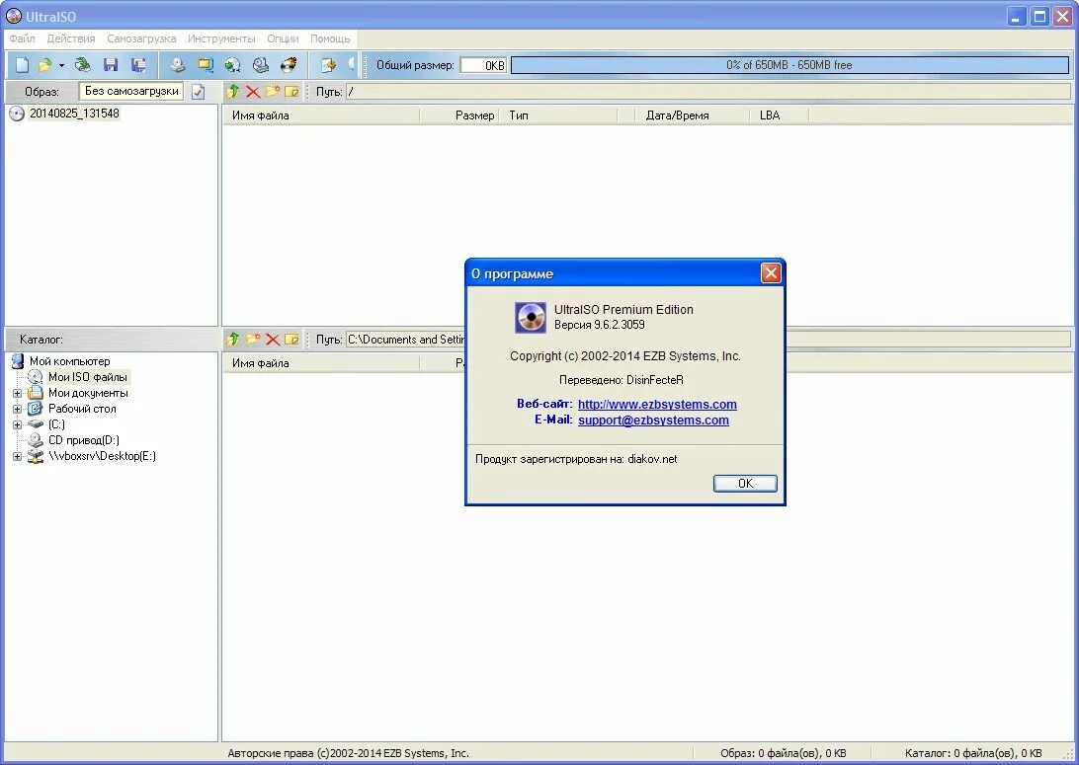Screen dimensions: 1079x765
Task: Open the http://www.ezbsystems.com link
Action: click(657, 404)
